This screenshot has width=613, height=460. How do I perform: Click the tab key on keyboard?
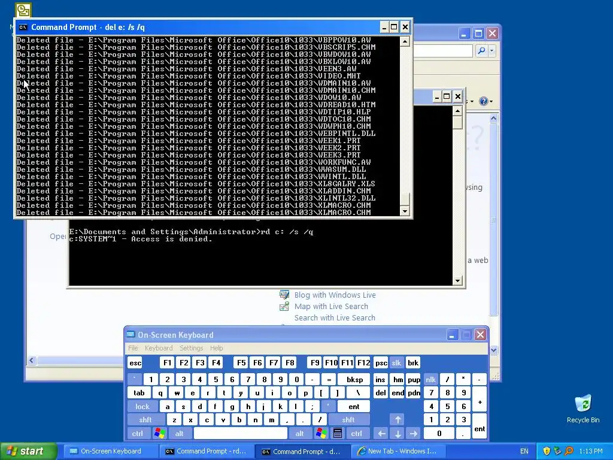(x=139, y=393)
